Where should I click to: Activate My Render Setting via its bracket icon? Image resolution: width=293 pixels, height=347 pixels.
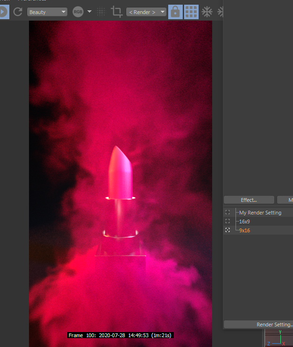pos(228,213)
